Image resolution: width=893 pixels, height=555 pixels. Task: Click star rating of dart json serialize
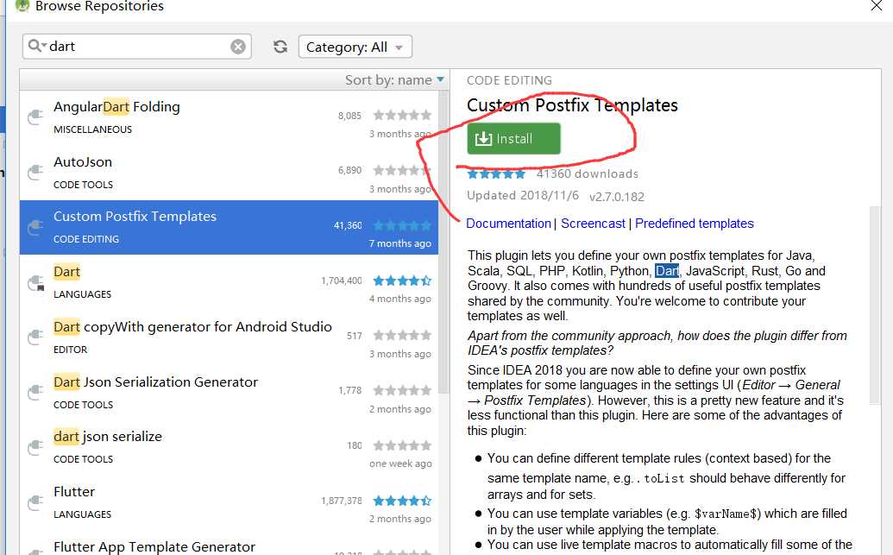tap(402, 445)
